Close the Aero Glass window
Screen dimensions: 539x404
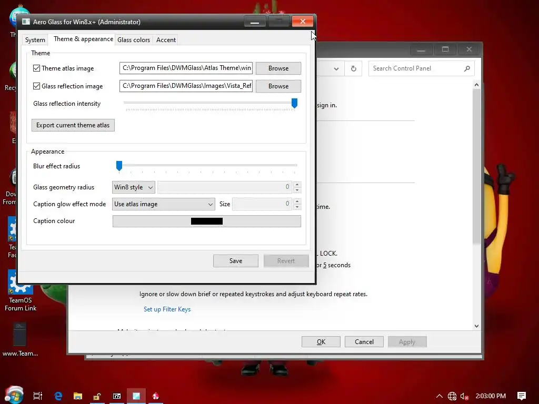coord(303,21)
